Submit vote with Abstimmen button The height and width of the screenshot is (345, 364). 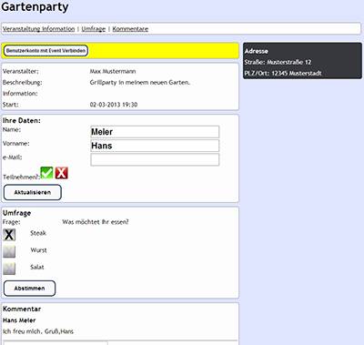(29, 289)
